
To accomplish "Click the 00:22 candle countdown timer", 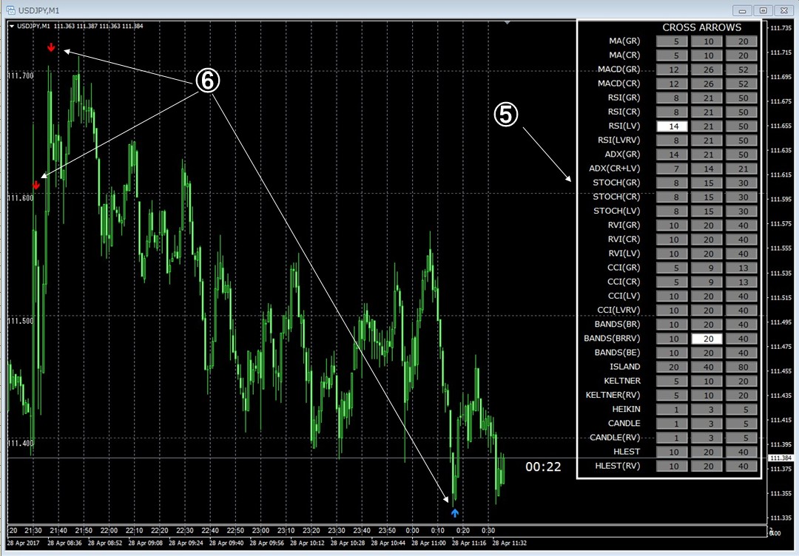I will (543, 467).
